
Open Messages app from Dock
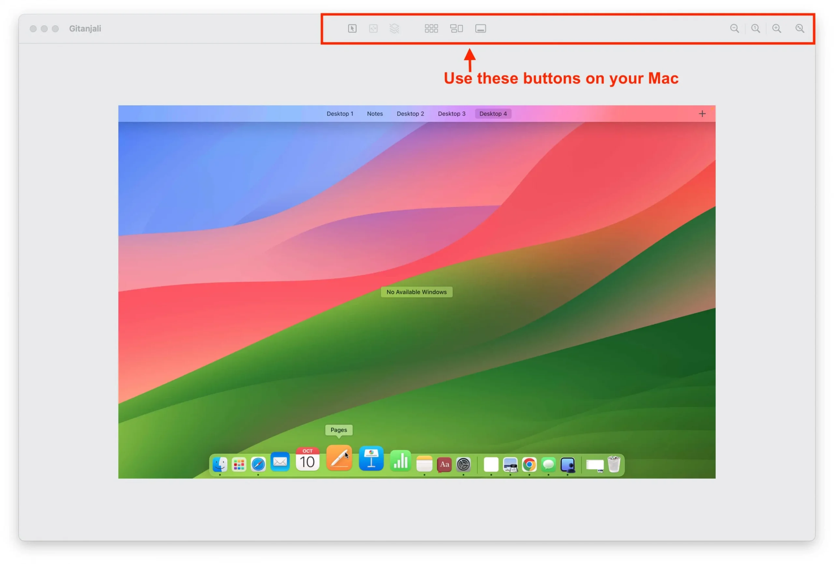(x=548, y=465)
